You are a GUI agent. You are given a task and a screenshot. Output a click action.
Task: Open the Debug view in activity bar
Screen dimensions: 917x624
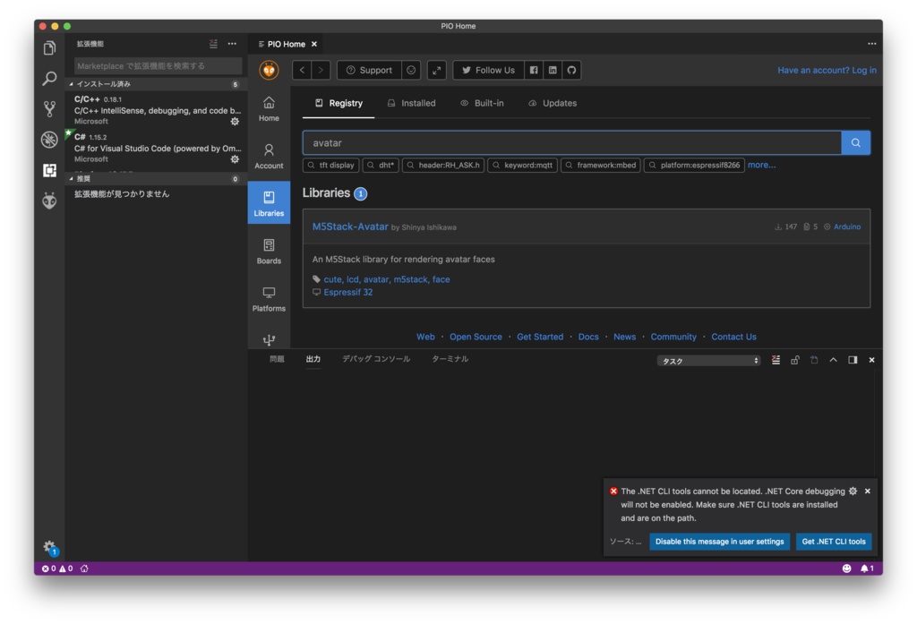(50, 139)
